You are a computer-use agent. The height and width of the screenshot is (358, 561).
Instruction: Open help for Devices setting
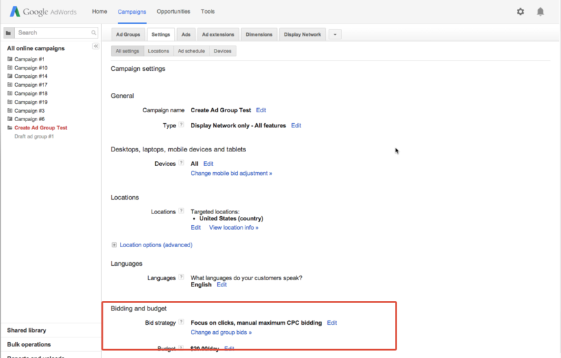click(x=181, y=163)
